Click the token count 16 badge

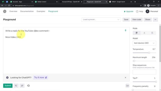click(x=127, y=86)
